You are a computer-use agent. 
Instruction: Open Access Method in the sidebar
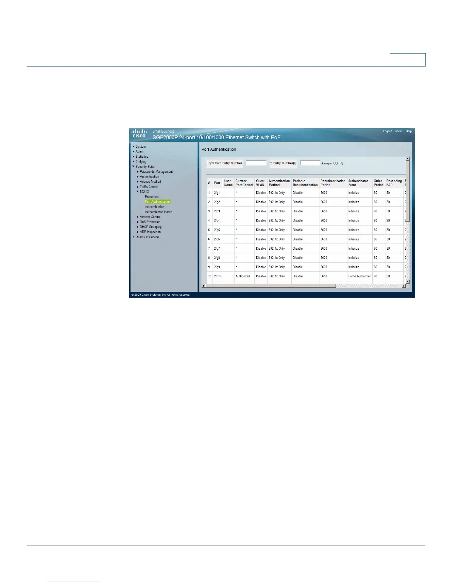click(150, 182)
